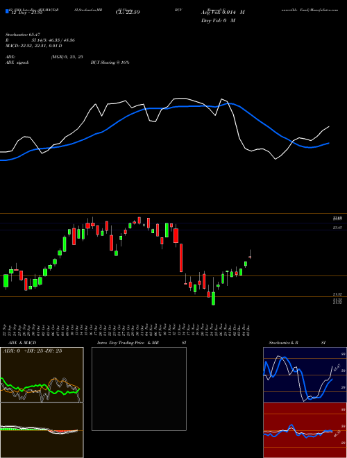Click the MACD histogram panel at bottom left
This screenshot has height=458, width=347.
(42, 430)
